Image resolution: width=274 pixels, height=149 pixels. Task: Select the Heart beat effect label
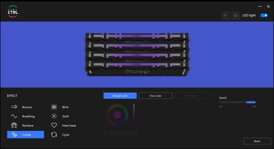click(x=69, y=125)
